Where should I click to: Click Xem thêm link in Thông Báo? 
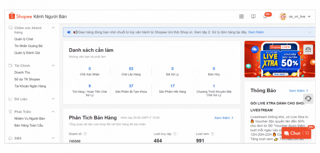click(298, 91)
